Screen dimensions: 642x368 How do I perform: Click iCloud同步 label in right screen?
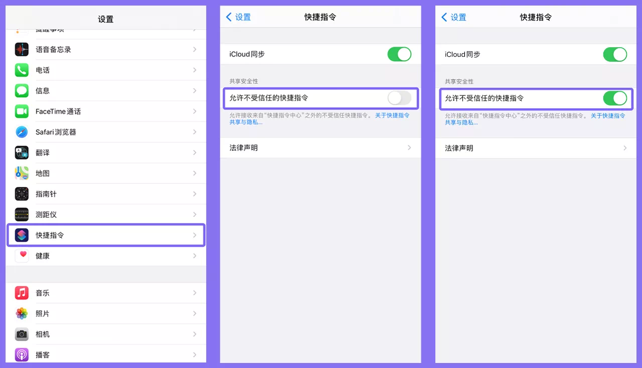pyautogui.click(x=462, y=54)
